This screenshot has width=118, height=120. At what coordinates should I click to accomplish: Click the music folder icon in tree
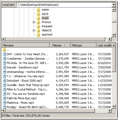click(x=38, y=18)
